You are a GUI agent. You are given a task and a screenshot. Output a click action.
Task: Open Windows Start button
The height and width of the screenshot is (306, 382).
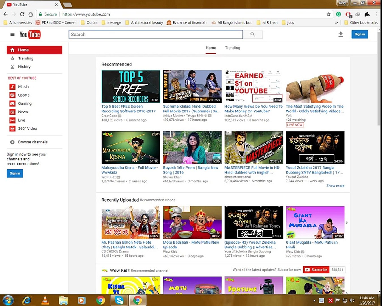pyautogui.click(x=8, y=300)
